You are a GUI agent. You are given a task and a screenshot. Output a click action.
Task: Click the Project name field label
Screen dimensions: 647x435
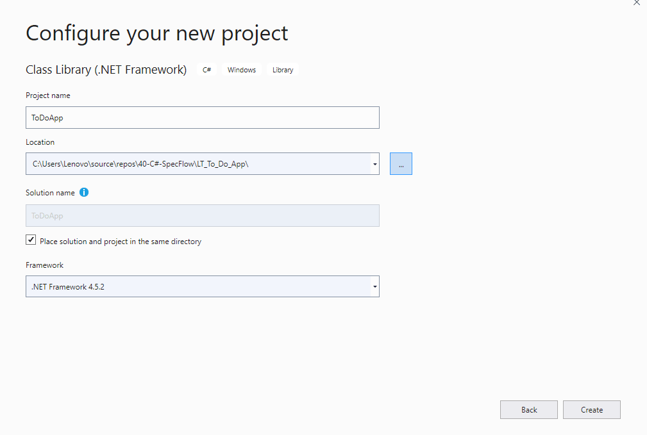click(48, 95)
